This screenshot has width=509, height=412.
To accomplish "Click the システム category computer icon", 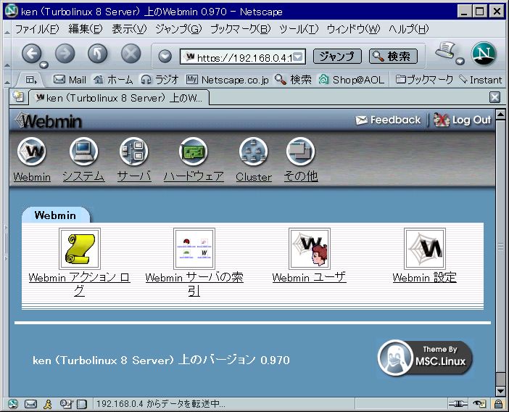I will 83,152.
